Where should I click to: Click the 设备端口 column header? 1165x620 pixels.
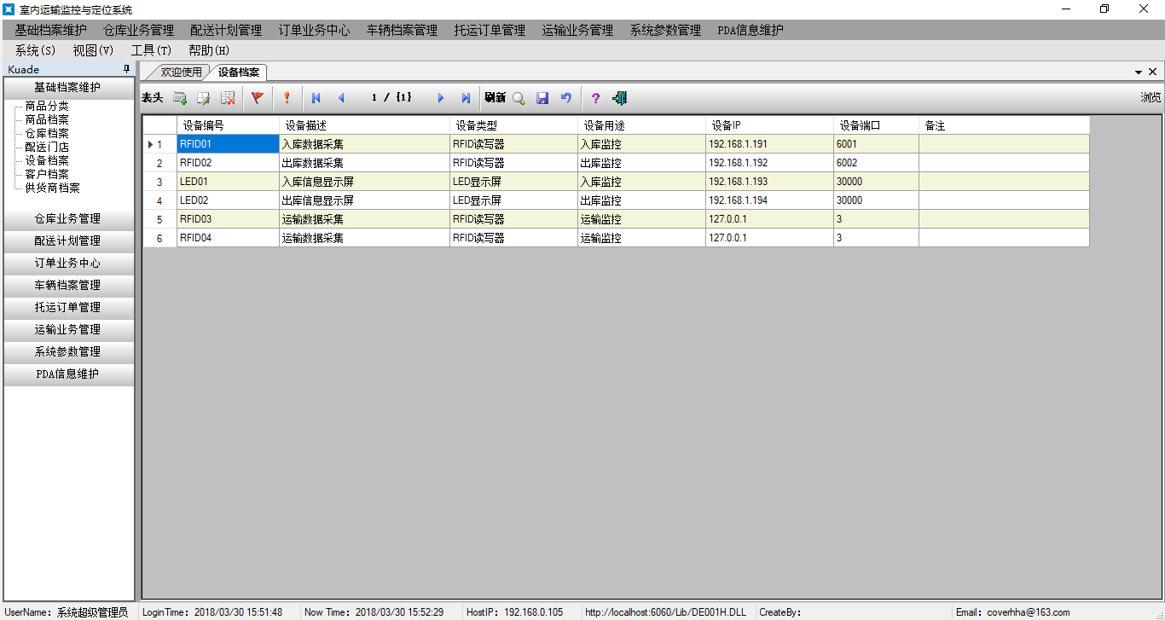876,125
